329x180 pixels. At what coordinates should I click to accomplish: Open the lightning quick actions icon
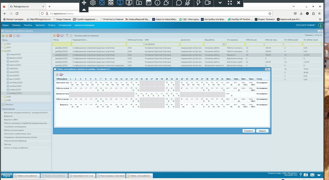198,3
